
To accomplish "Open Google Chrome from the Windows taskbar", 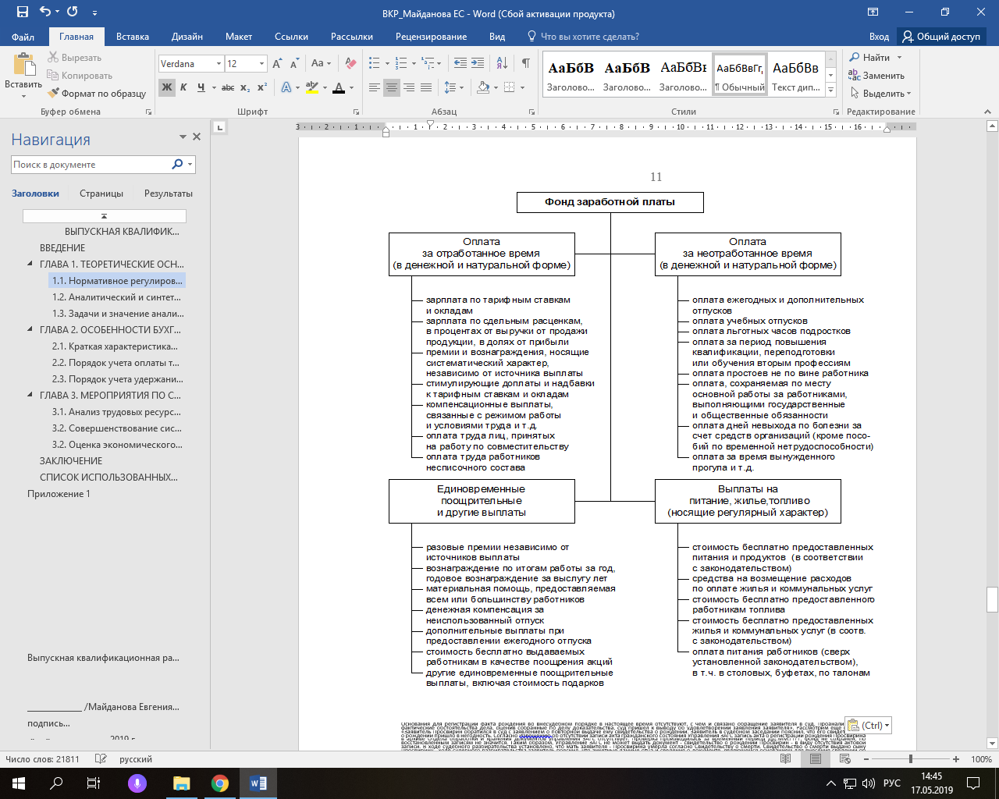I will [220, 783].
